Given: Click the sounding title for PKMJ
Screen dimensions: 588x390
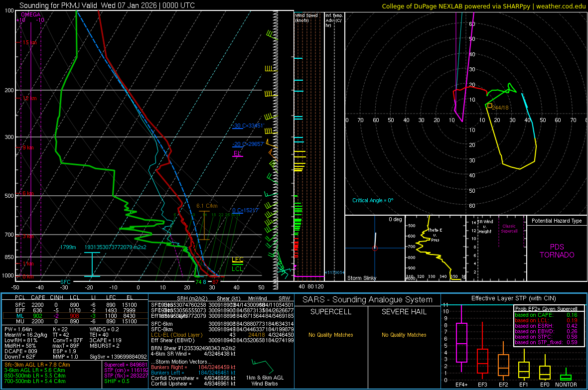Looking at the screenshot, I should pyautogui.click(x=107, y=5).
